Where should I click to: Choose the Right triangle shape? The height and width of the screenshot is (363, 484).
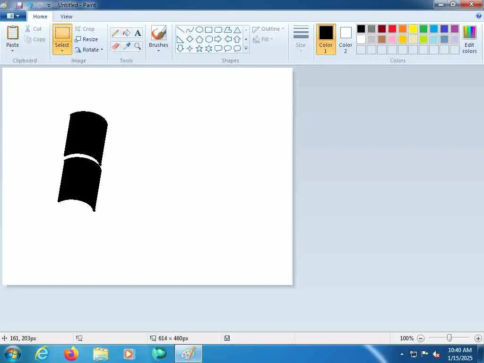tap(181, 39)
